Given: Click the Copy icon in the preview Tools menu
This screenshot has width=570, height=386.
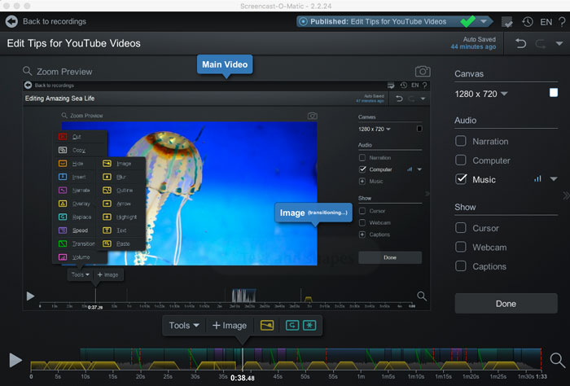Looking at the screenshot, I should click(x=63, y=150).
